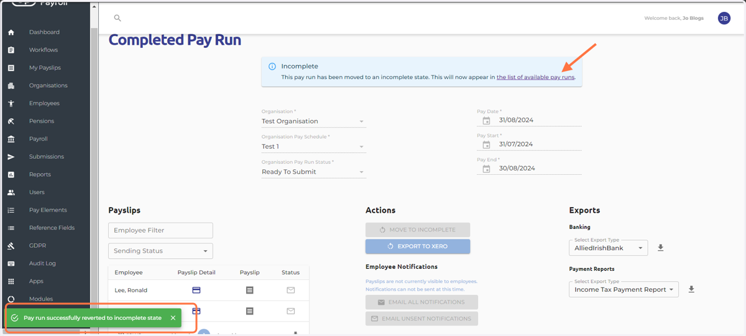The width and height of the screenshot is (746, 336).
Task: Open the JB user avatar menu
Action: [724, 19]
